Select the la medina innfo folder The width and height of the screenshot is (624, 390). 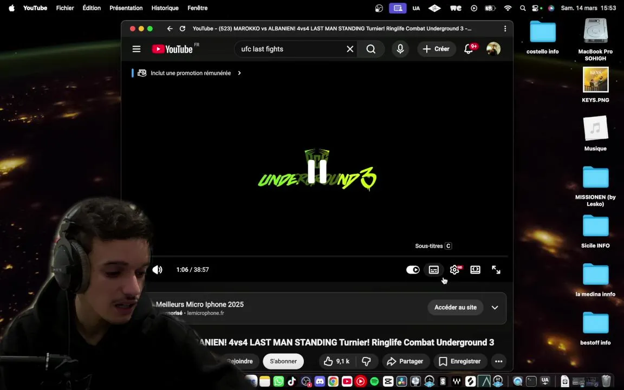point(595,279)
